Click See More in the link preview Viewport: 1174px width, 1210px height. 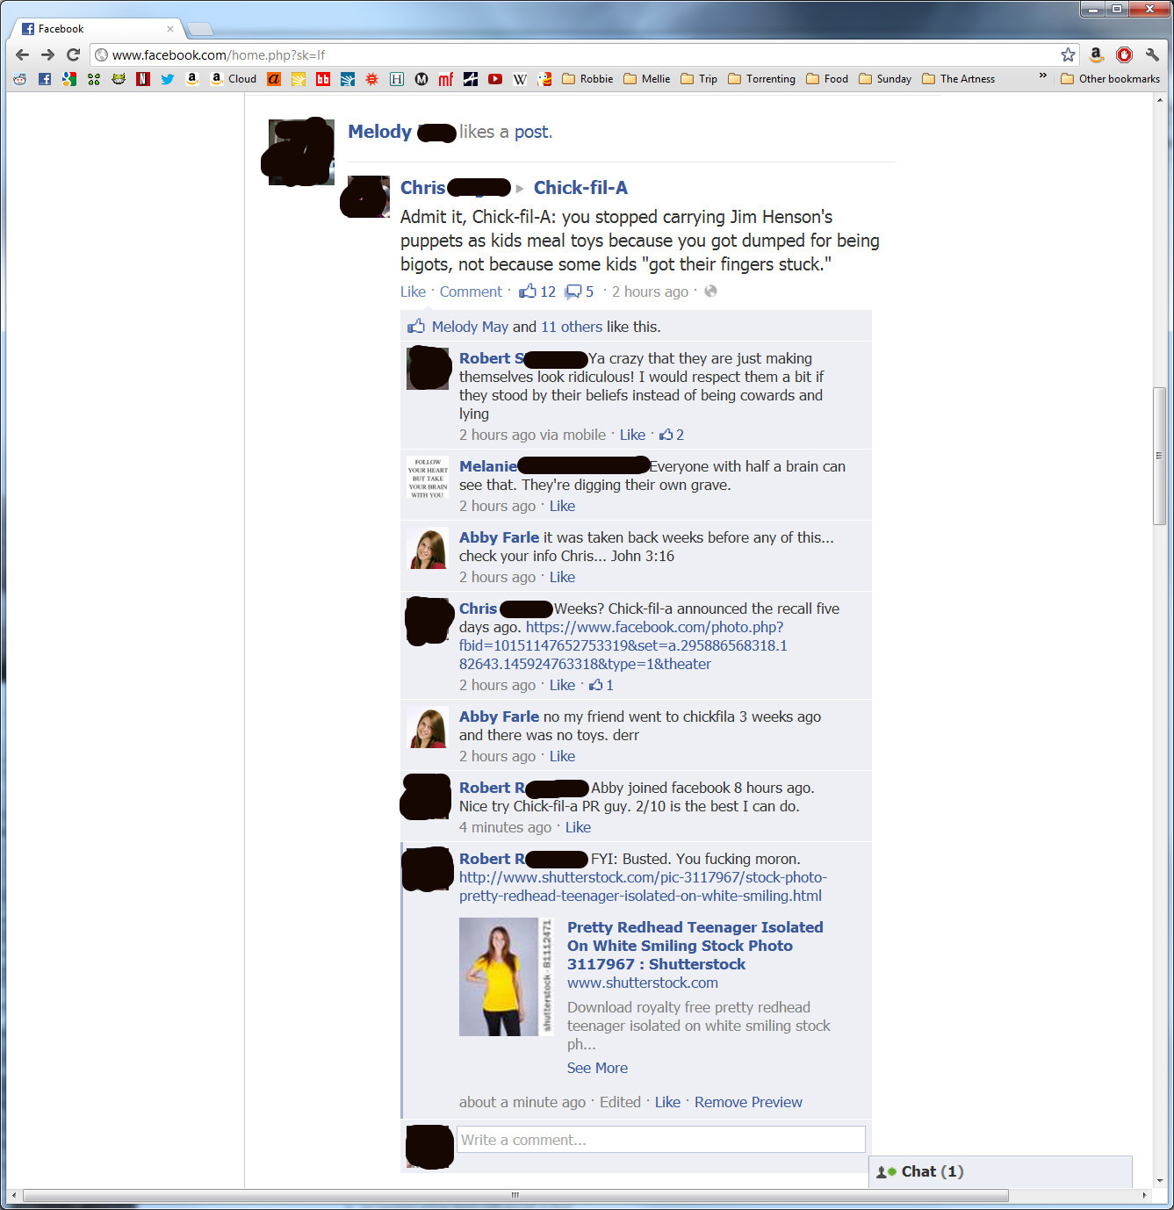pos(597,1068)
